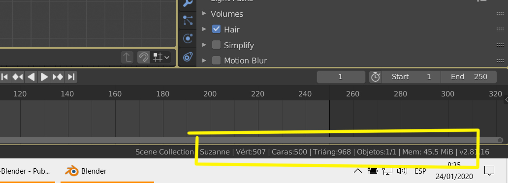Screen dimensions: 508x183
Task: Click the End frame field
Action: coord(469,77)
